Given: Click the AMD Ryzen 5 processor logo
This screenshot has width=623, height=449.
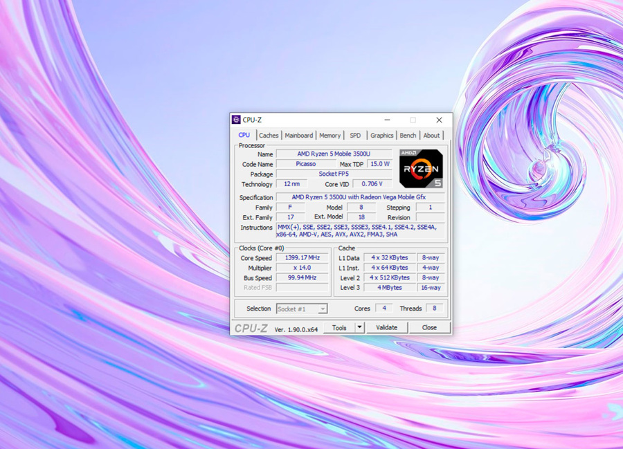Looking at the screenshot, I should [x=421, y=169].
